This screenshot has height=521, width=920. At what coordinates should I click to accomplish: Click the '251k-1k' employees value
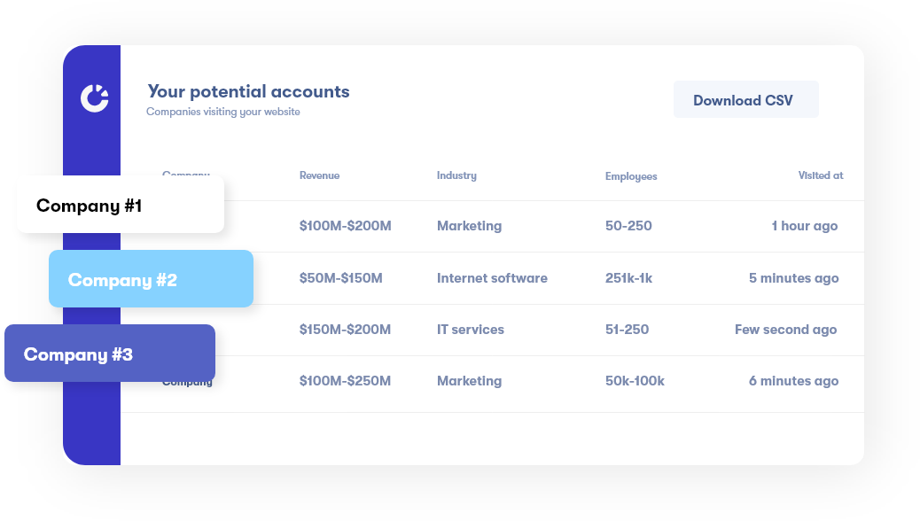coord(628,277)
